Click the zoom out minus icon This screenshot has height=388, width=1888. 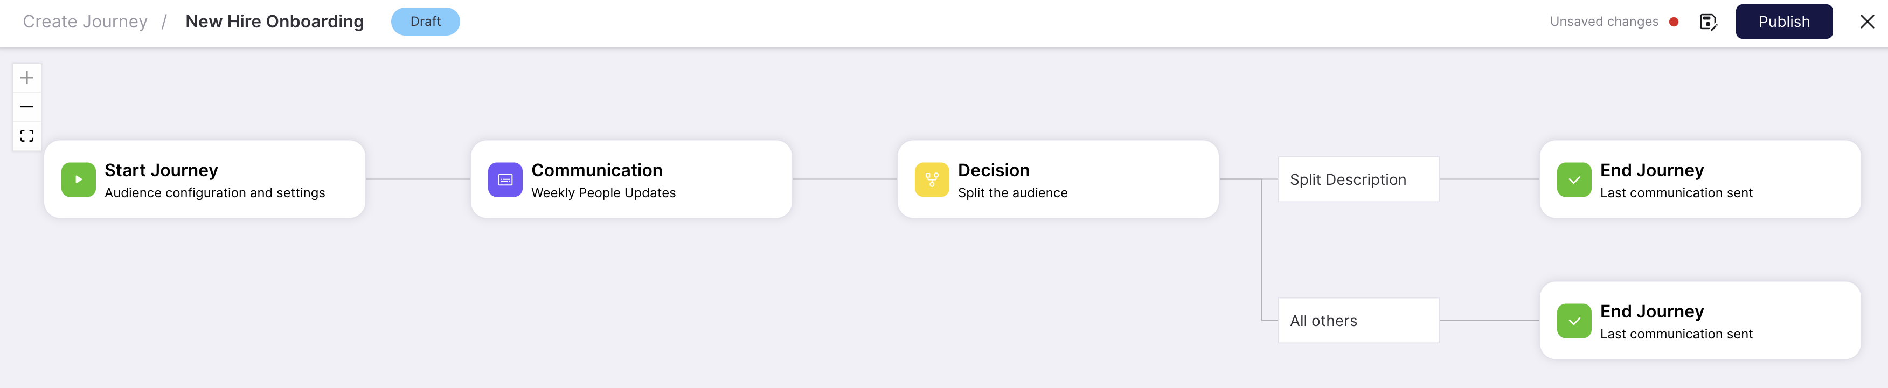point(27,106)
